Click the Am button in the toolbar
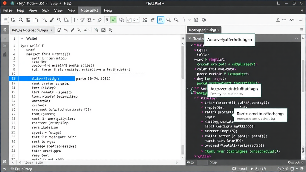Viewport: 306px width, 172px height. tap(292, 20)
